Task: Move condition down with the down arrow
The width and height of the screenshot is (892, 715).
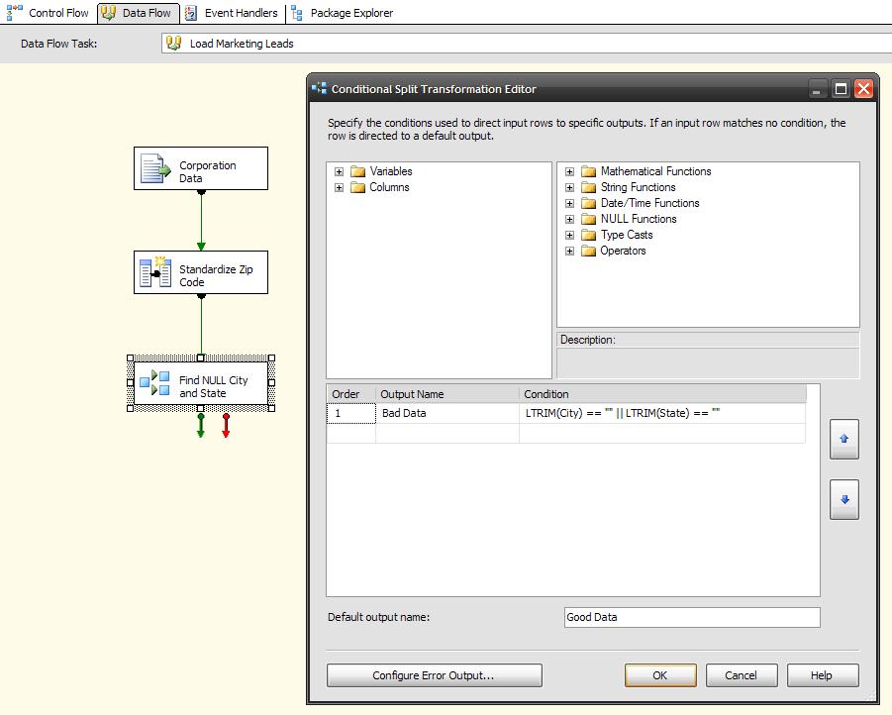Action: 844,500
